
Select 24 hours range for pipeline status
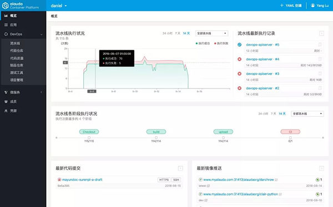click(168, 33)
